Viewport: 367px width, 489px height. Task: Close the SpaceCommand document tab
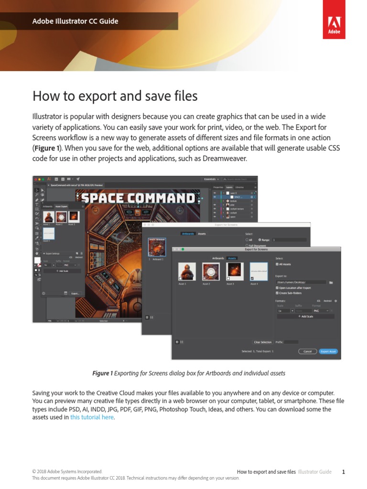click(48, 185)
